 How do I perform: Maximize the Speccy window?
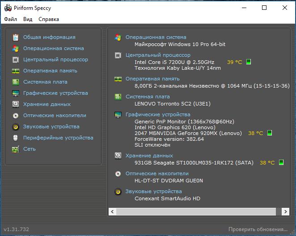pos(264,8)
